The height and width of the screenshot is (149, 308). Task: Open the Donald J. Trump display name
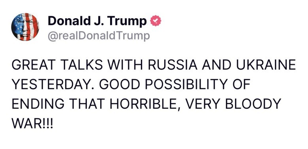[x=97, y=21]
